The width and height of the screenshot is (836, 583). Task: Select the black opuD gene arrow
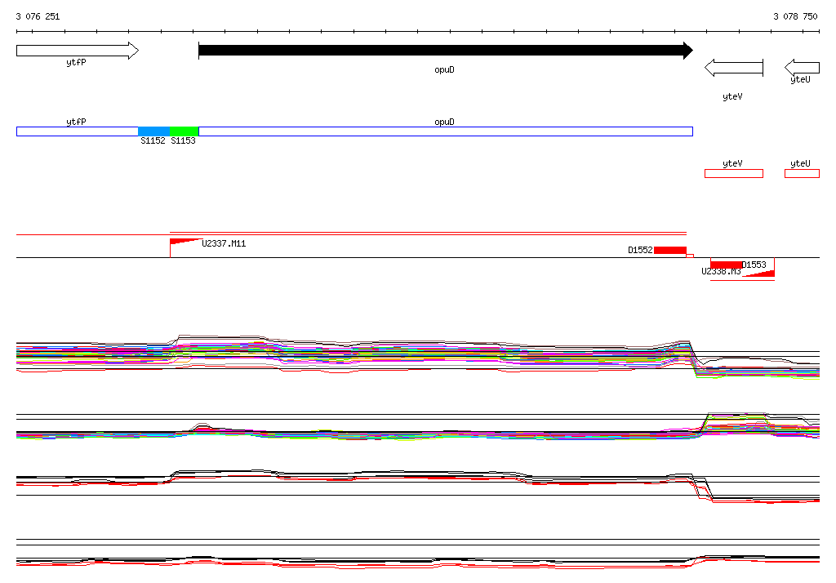pyautogui.click(x=446, y=51)
